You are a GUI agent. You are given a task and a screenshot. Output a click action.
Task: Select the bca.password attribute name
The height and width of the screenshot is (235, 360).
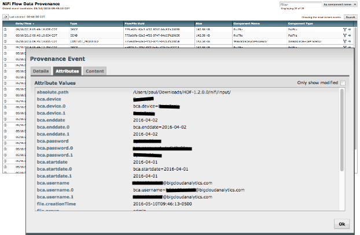click(53, 141)
